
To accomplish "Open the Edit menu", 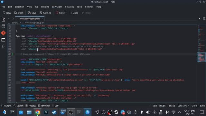I will pyautogui.click(x=10, y=7).
